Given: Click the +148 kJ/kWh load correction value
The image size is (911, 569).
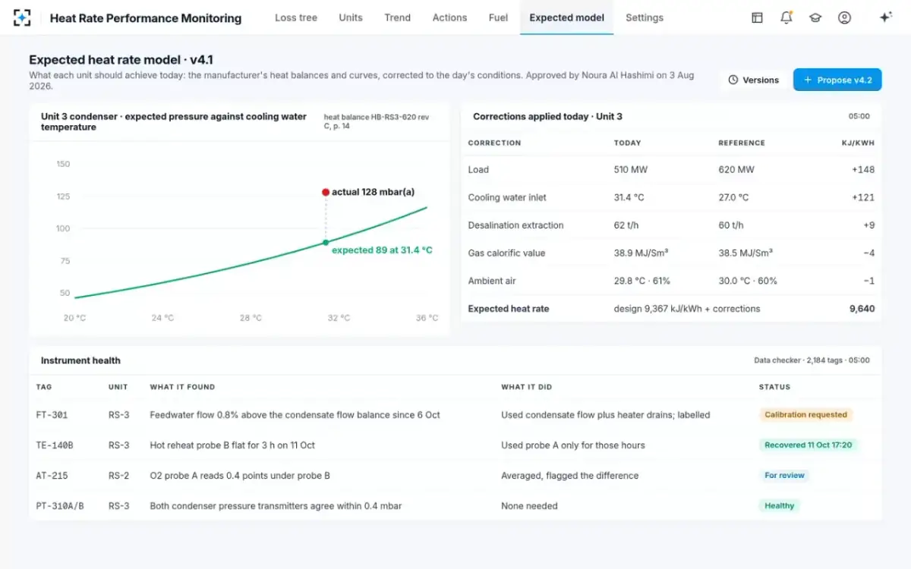Looking at the screenshot, I should 863,170.
